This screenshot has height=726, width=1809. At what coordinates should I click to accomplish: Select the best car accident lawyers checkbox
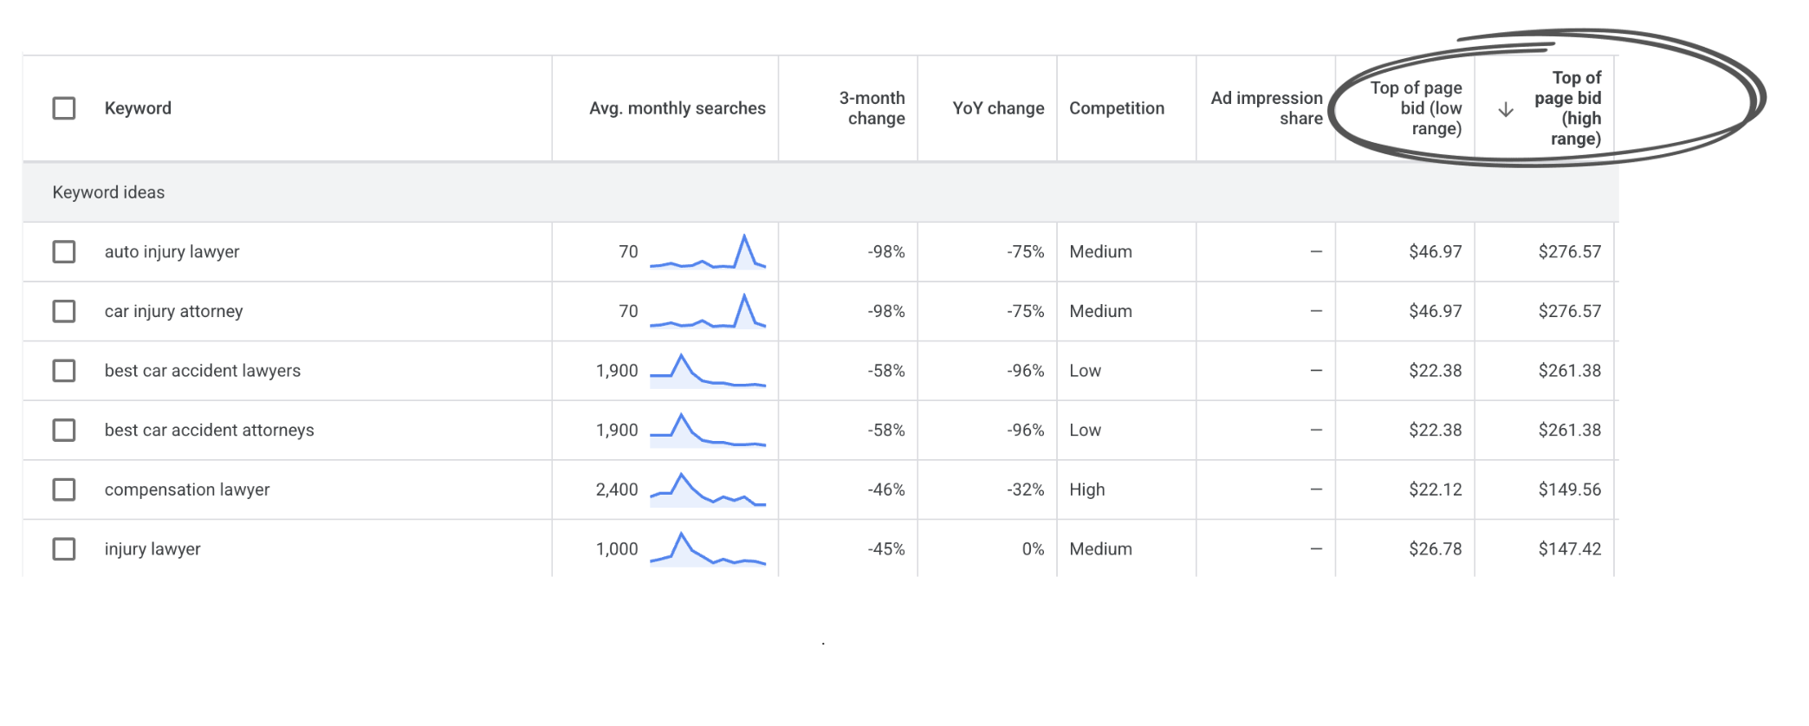(64, 371)
